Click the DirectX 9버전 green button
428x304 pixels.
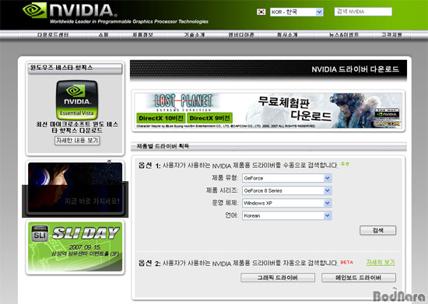click(x=209, y=118)
